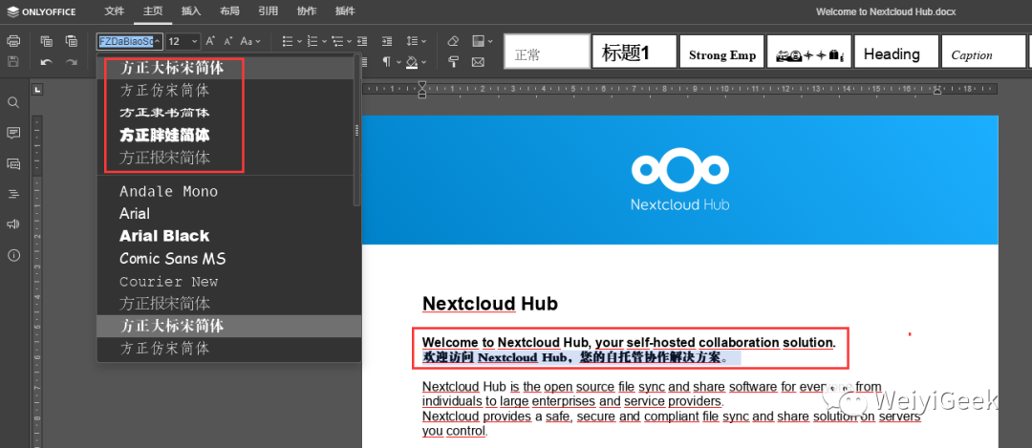1032x448 pixels.
Task: Switch to the 插件 (Plugins) tab
Action: [x=345, y=11]
